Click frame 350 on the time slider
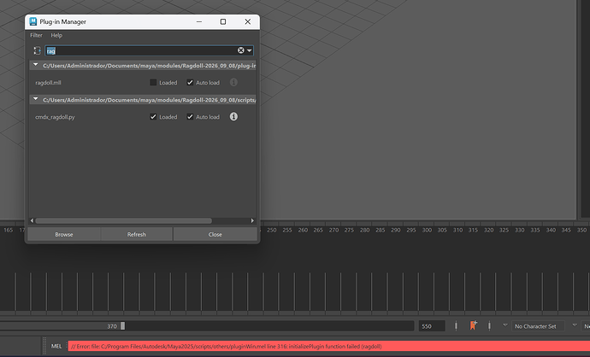This screenshot has height=357, width=590. (x=581, y=230)
